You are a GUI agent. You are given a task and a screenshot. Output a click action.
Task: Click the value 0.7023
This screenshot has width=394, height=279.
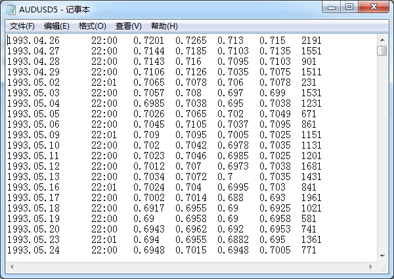point(149,156)
